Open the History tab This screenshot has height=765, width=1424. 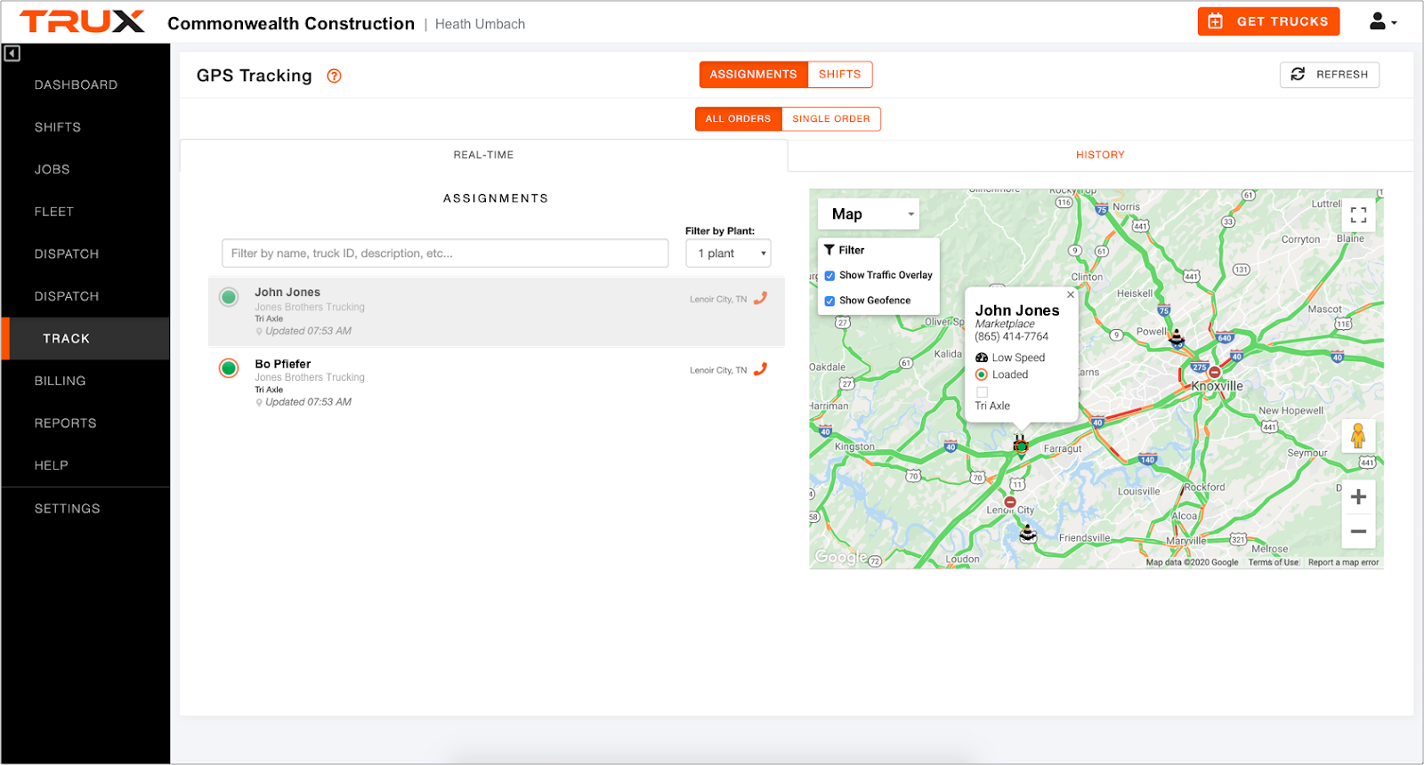click(x=1100, y=155)
